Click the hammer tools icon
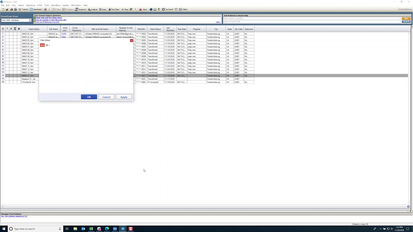Screen dimensions: 413x232 [131, 9]
